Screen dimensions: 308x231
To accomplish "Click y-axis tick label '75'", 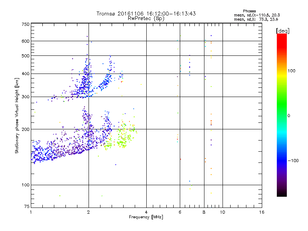I will (27, 206).
